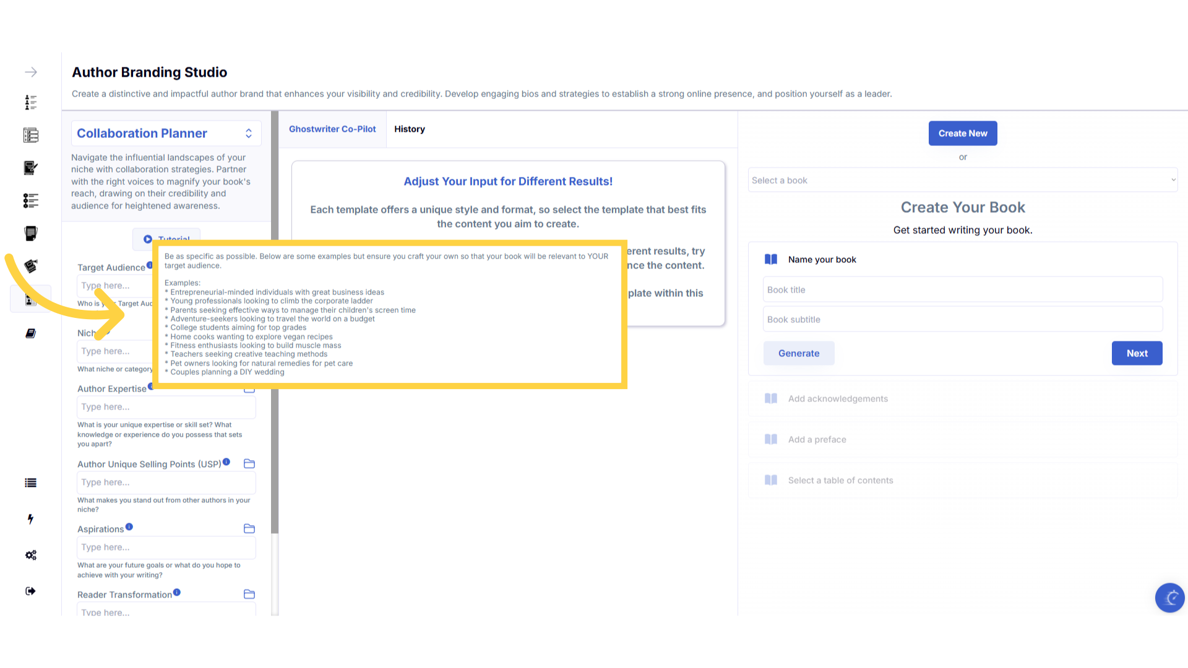
Task: Expand the Add acknowledgements section
Action: [x=838, y=399]
